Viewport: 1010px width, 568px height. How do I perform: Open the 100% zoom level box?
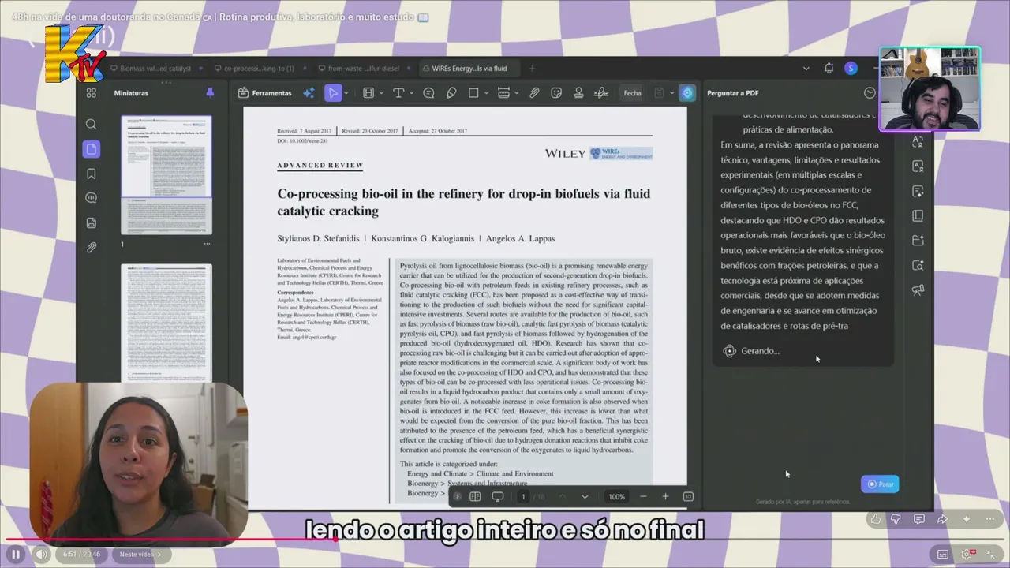[x=617, y=497]
